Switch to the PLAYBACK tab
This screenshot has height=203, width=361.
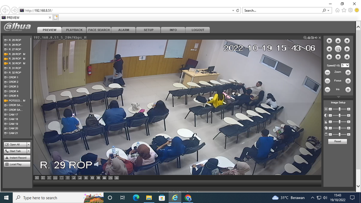pyautogui.click(x=74, y=30)
